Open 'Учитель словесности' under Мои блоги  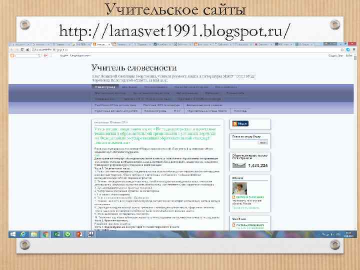coord(250,225)
